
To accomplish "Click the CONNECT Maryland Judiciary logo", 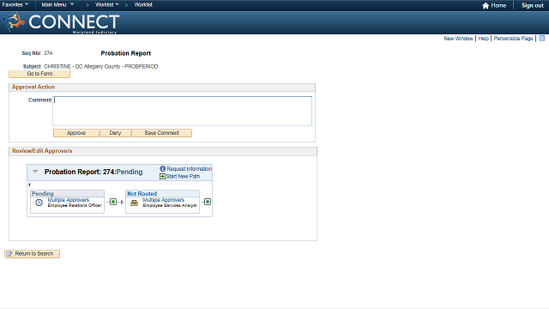I will pyautogui.click(x=61, y=23).
